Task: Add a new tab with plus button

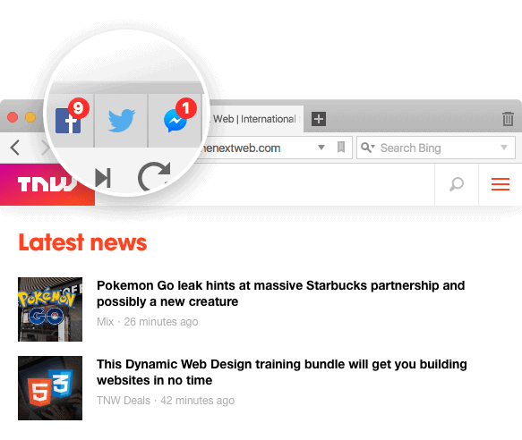Action: 319,119
